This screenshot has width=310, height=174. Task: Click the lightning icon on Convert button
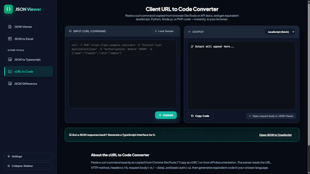160,115
